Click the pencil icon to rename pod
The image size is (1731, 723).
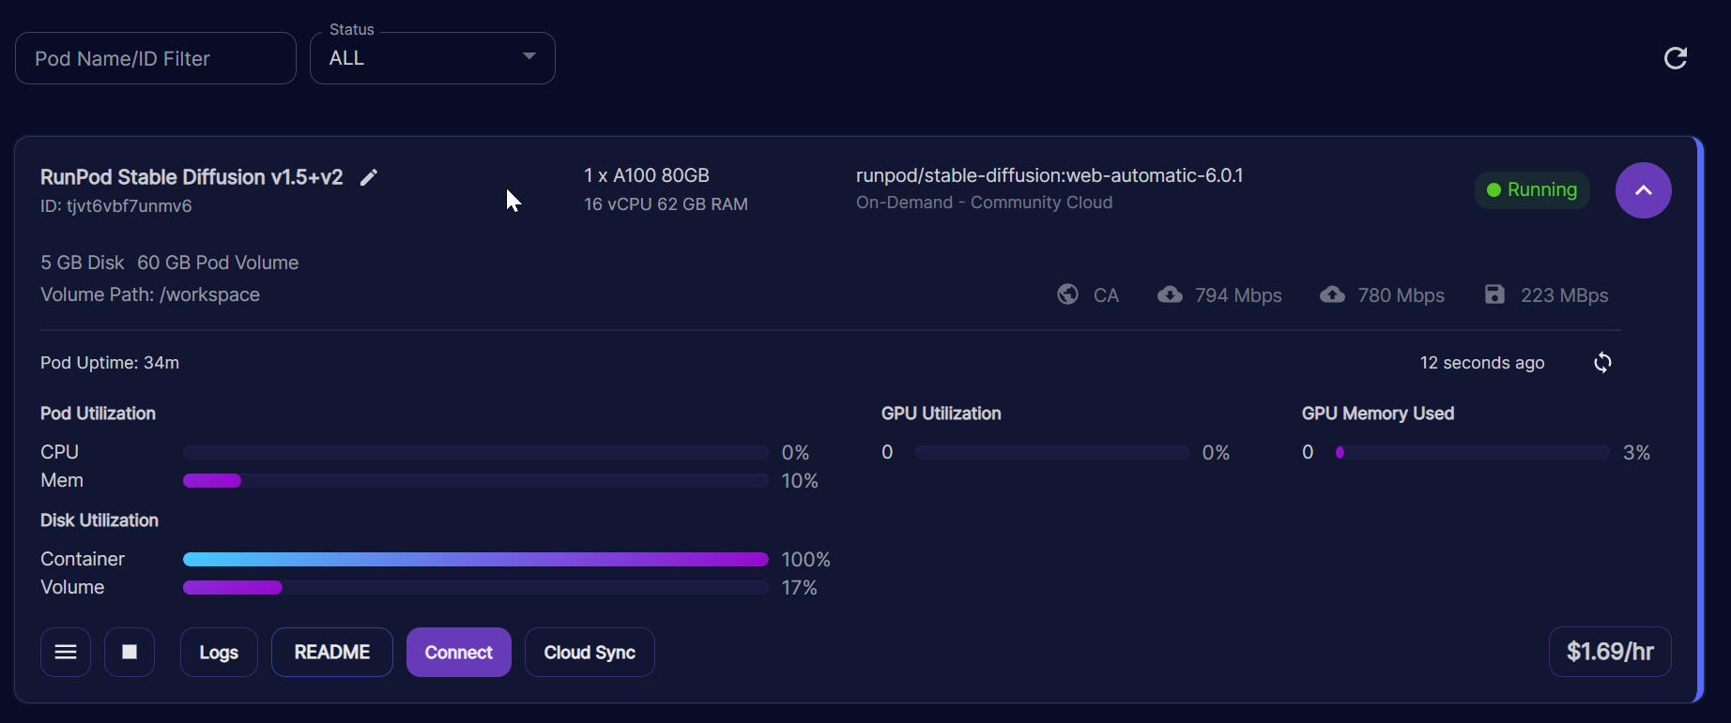click(369, 177)
